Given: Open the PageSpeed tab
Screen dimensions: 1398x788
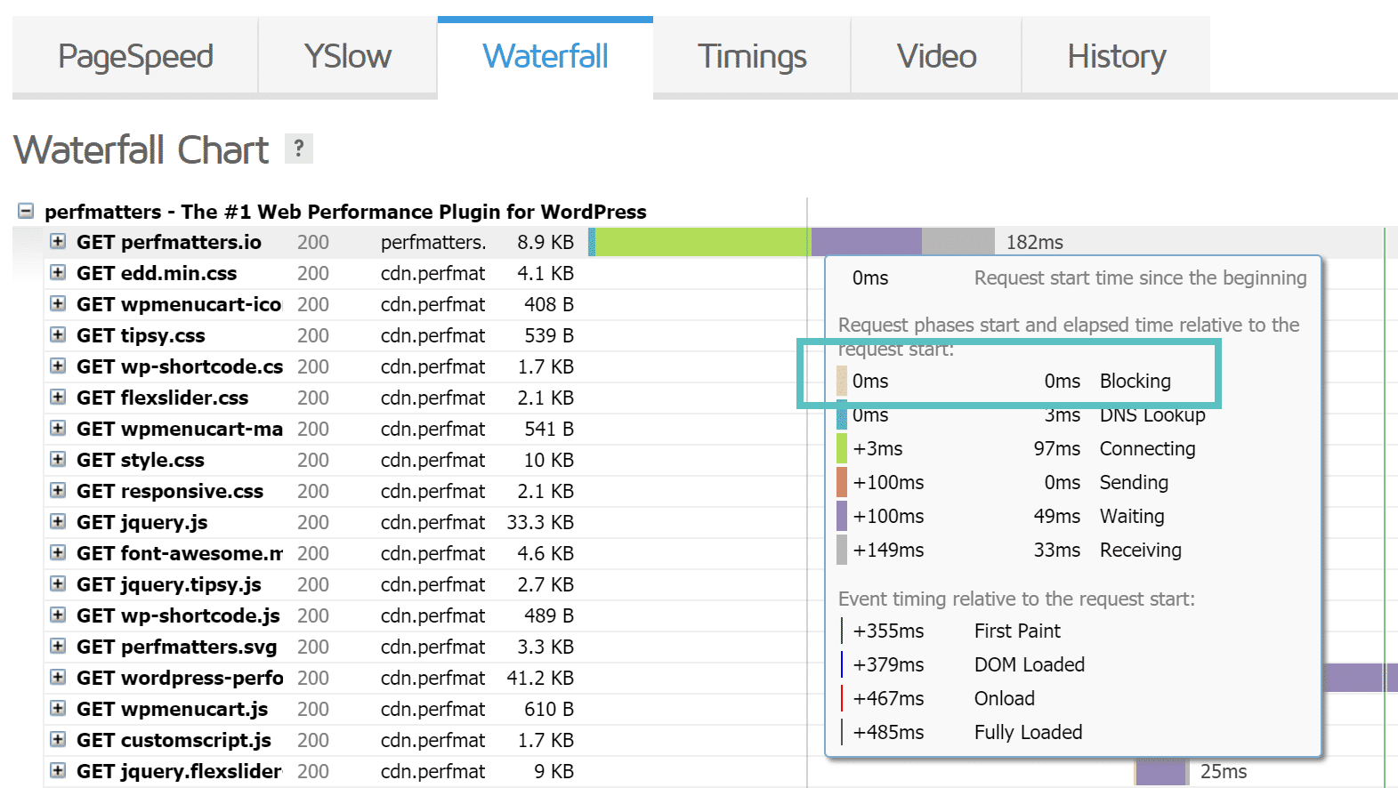Looking at the screenshot, I should 135,56.
